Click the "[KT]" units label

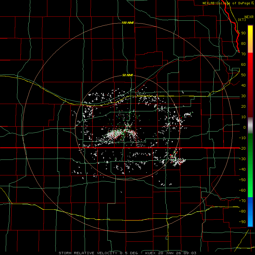pos(242,20)
